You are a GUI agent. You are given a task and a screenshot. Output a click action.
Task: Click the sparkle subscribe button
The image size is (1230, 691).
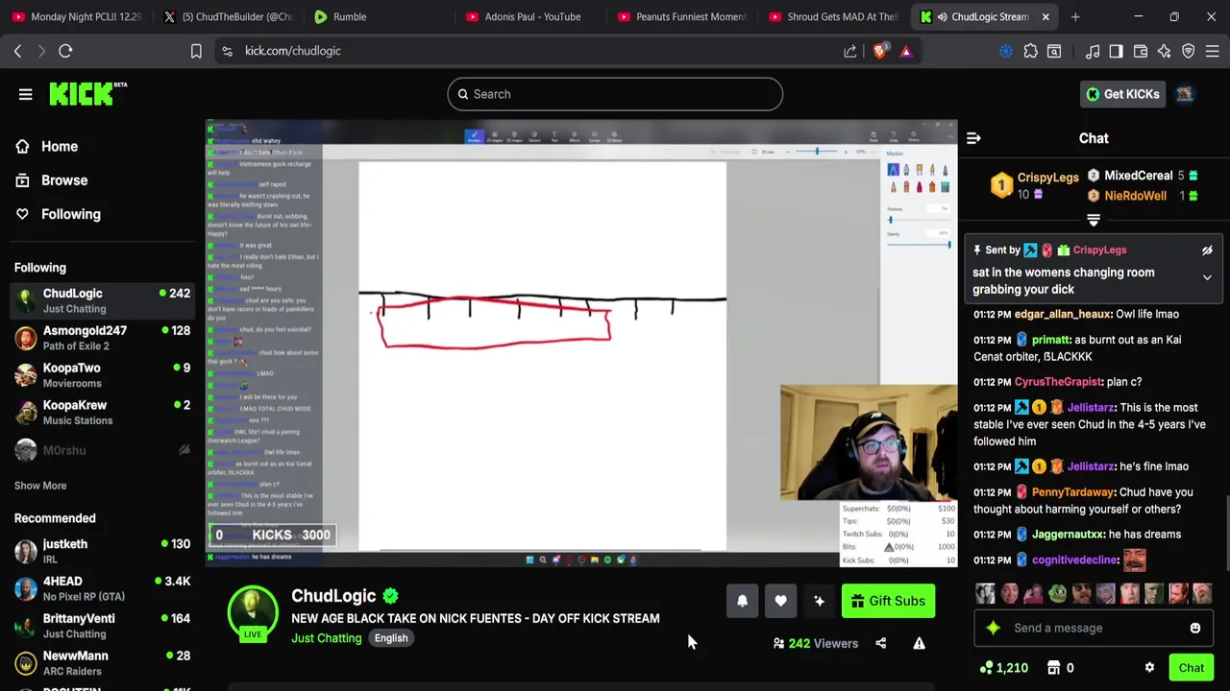[x=819, y=601]
